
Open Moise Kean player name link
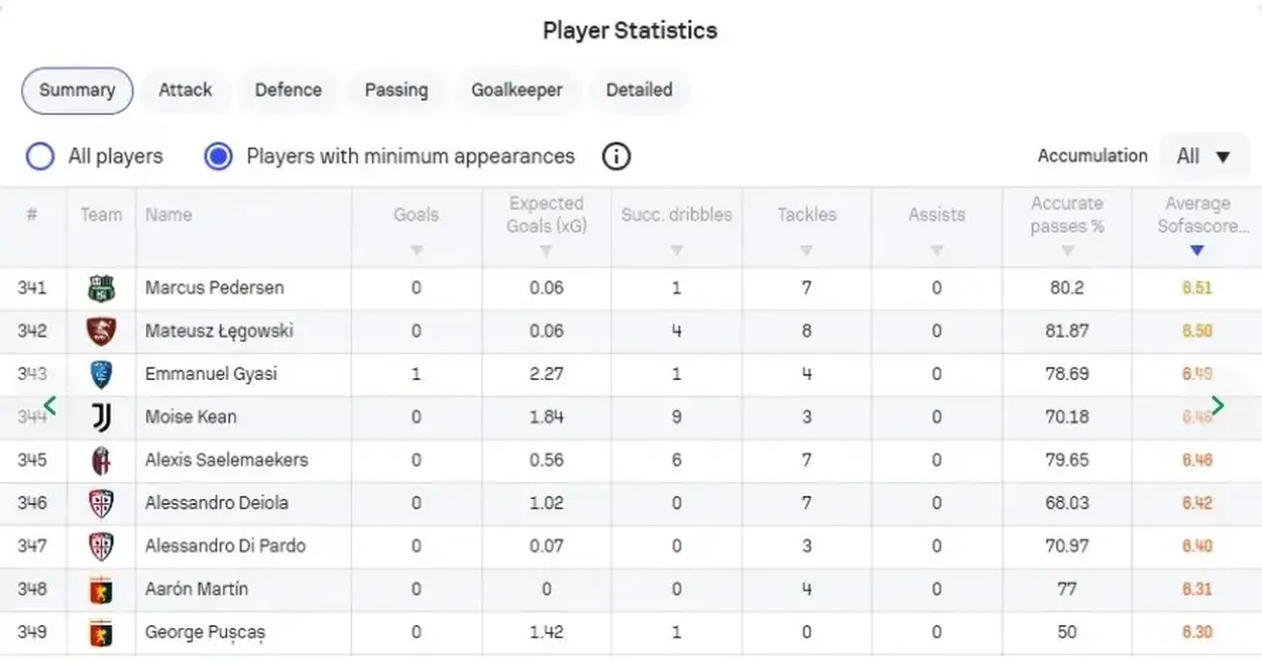[190, 417]
